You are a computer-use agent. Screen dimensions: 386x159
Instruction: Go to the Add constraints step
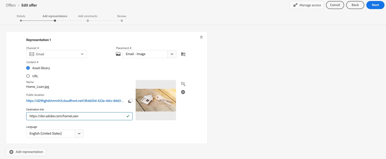pyautogui.click(x=88, y=16)
